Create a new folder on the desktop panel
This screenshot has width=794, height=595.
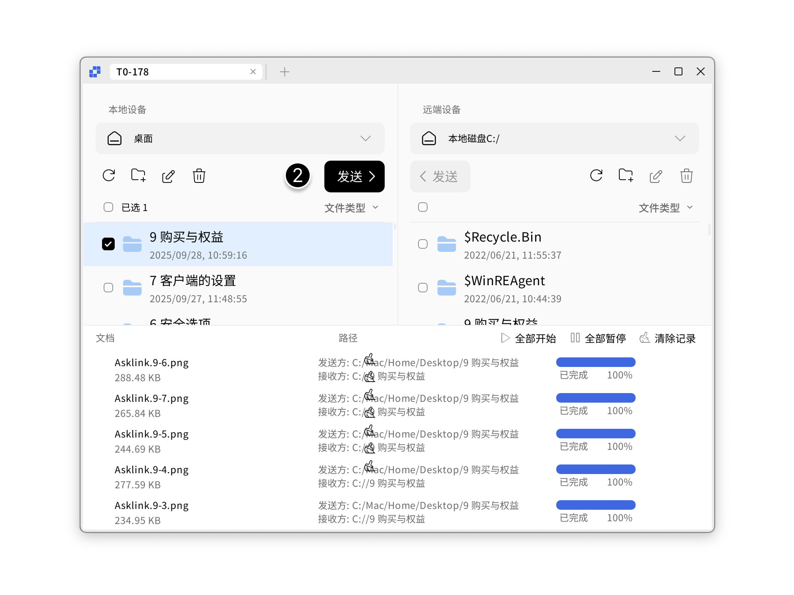point(138,176)
